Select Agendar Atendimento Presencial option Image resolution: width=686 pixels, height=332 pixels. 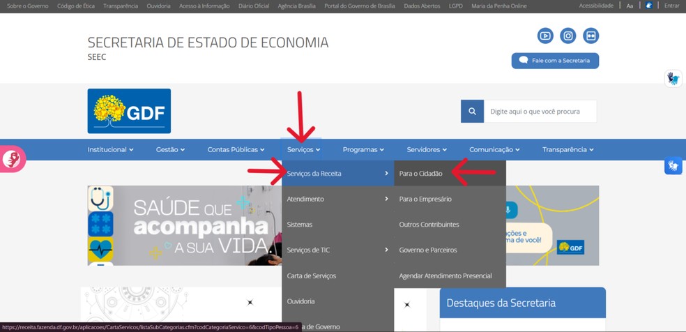[450, 276]
